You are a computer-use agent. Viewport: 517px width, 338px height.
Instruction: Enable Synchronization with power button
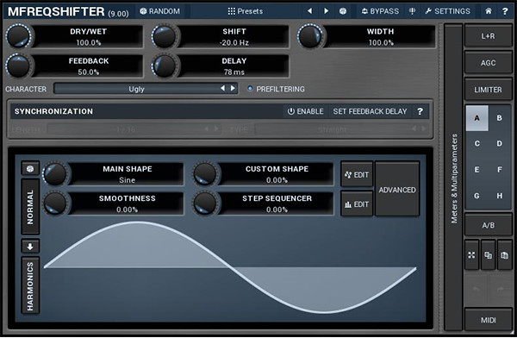tap(305, 111)
